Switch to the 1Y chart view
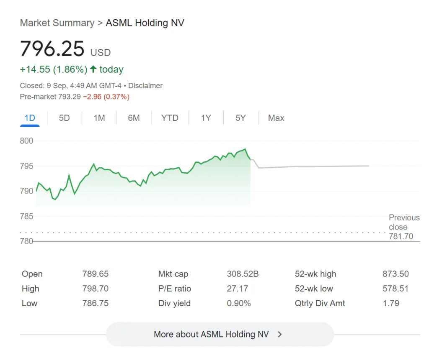Image resolution: width=429 pixels, height=358 pixels. pyautogui.click(x=206, y=118)
